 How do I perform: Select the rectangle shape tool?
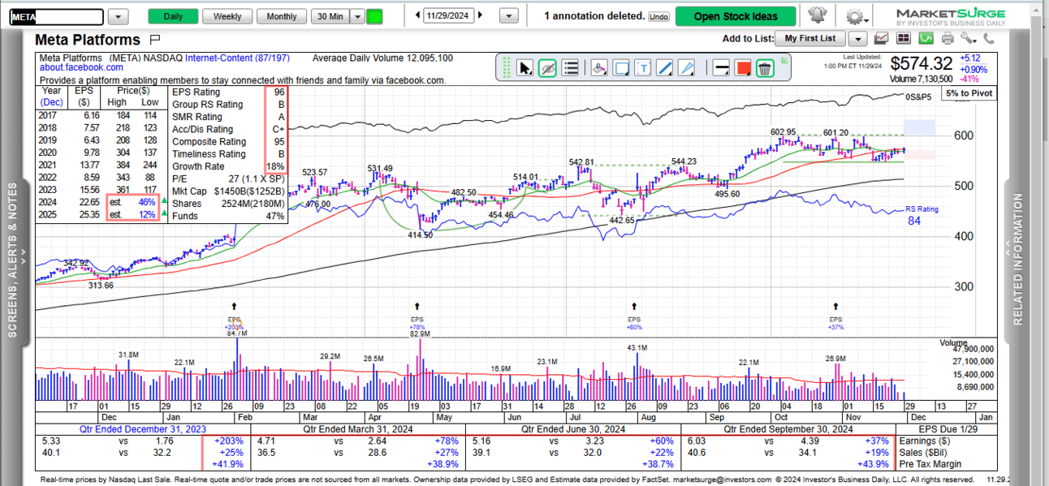(621, 68)
